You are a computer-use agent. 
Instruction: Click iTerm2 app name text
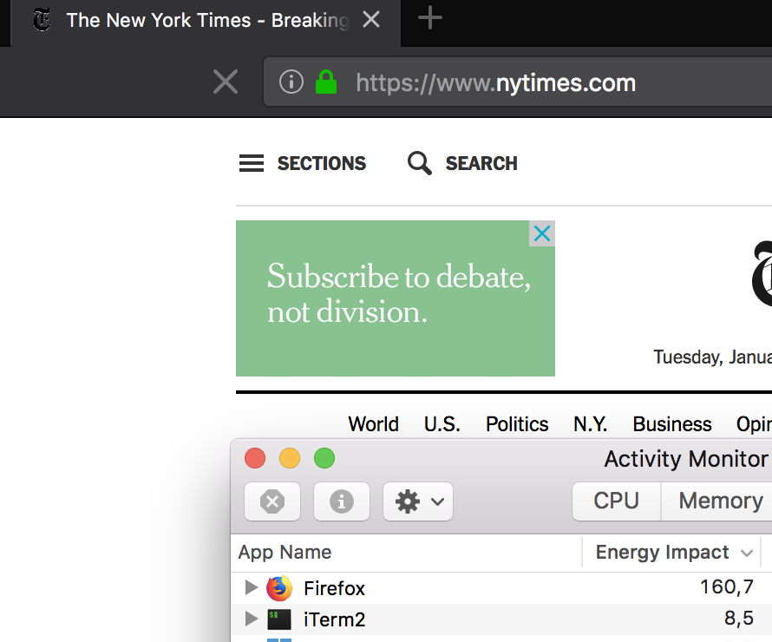pos(335,619)
